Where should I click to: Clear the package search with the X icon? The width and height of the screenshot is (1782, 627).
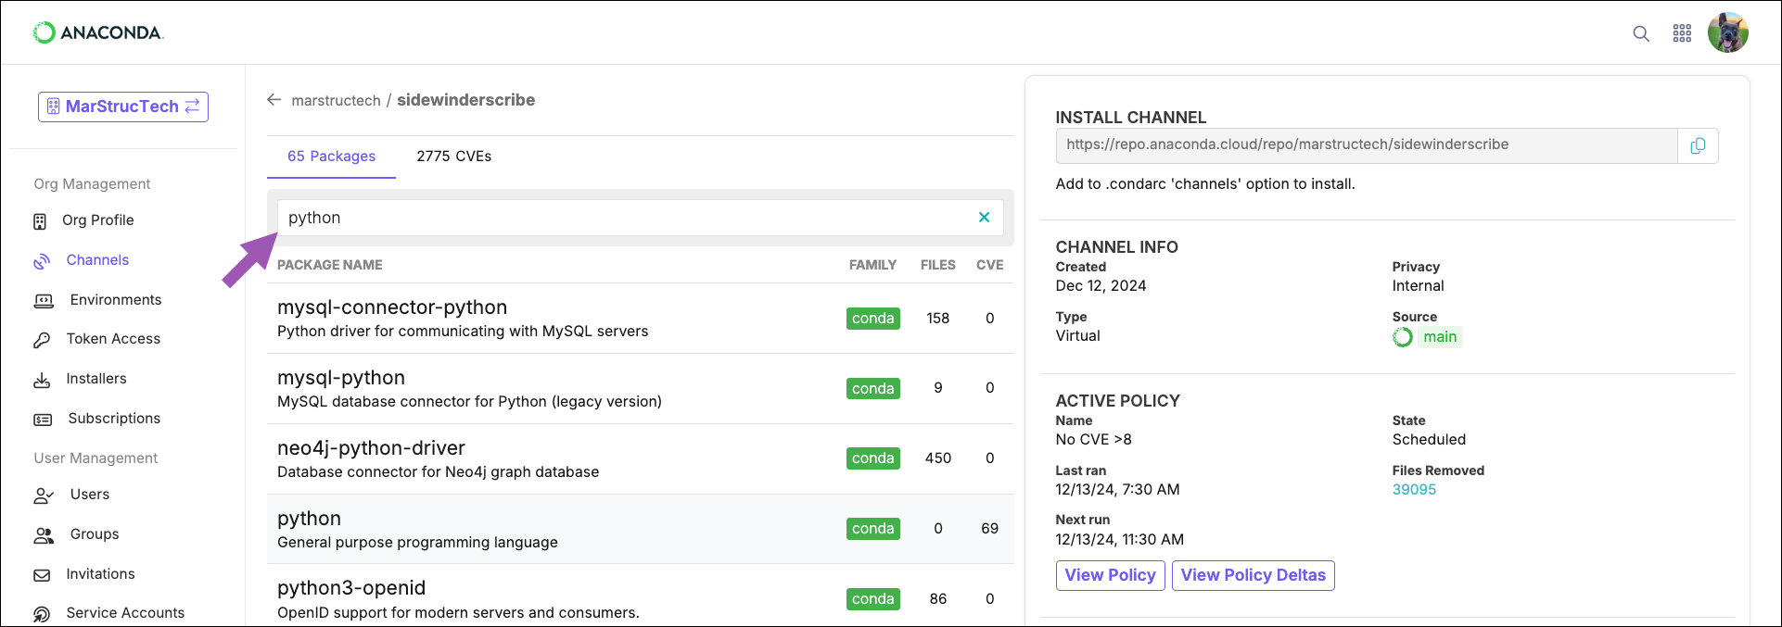pos(985,218)
